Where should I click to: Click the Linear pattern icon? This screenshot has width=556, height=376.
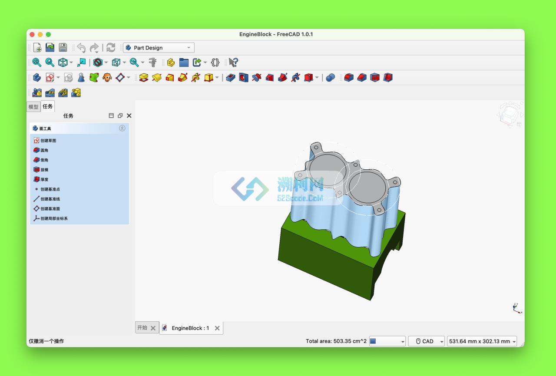point(50,92)
